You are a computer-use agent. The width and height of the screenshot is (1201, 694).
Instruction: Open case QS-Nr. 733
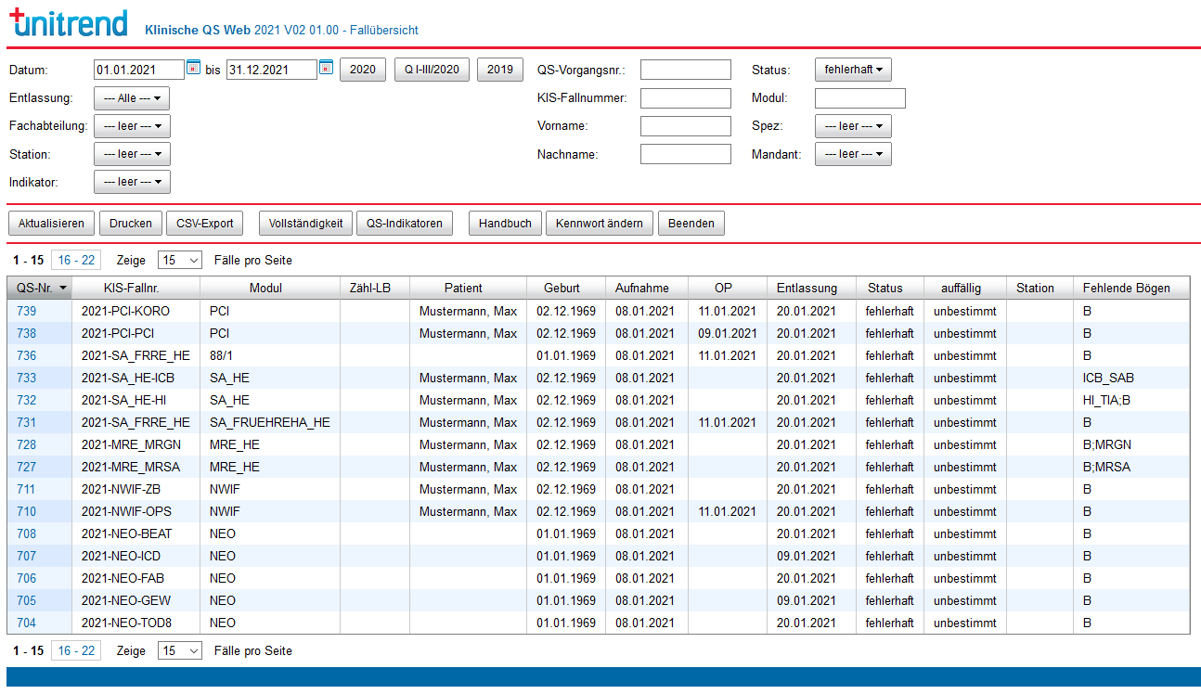[27, 378]
